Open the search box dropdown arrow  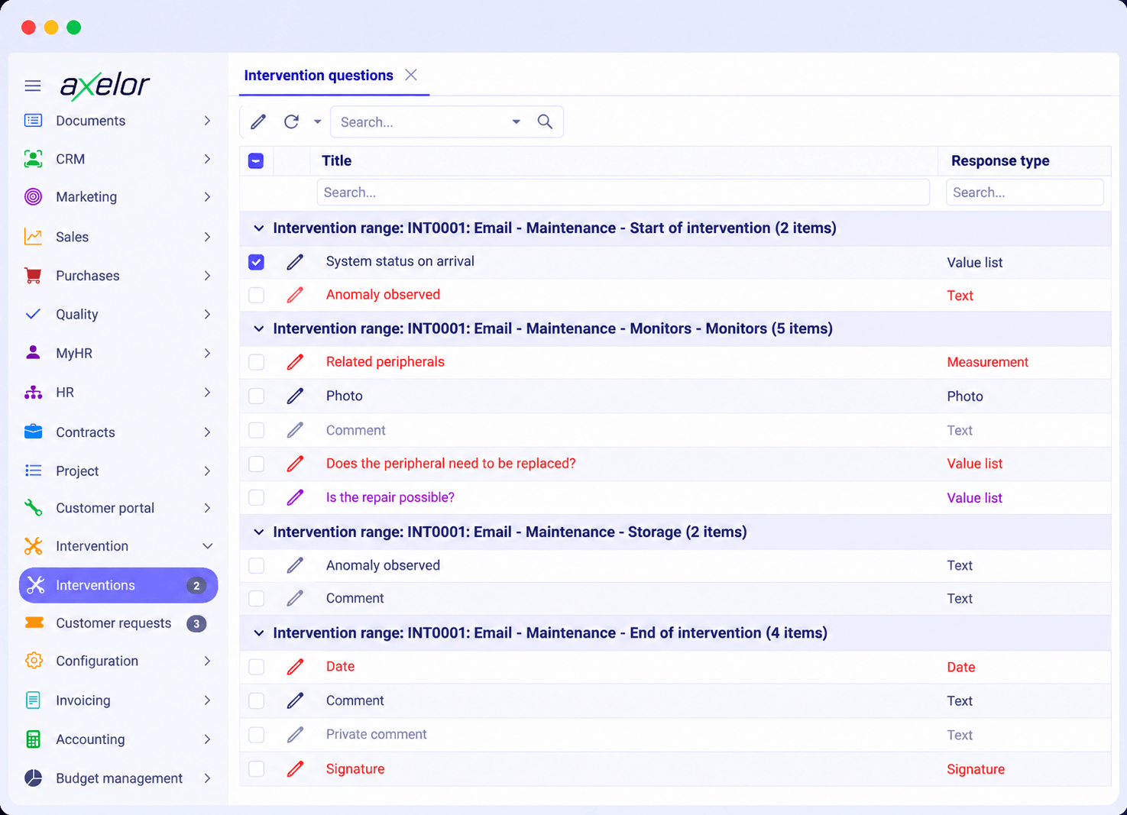(x=517, y=121)
